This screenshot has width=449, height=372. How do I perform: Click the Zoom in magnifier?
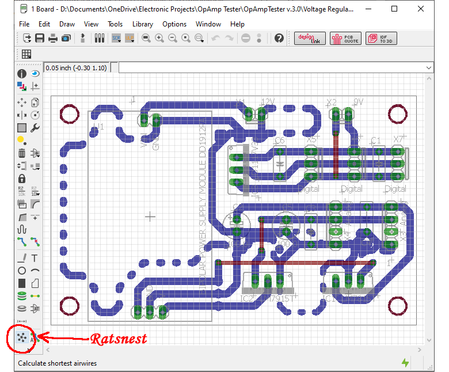tap(159, 38)
